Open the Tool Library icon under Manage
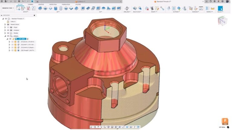Image resolution: width=232 pixels, height=130 pixels. (191, 8)
